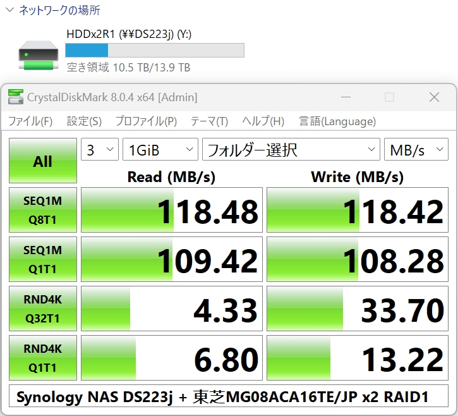Click the ネットワークの場所 group heading
This screenshot has width=458, height=416.
point(59,10)
